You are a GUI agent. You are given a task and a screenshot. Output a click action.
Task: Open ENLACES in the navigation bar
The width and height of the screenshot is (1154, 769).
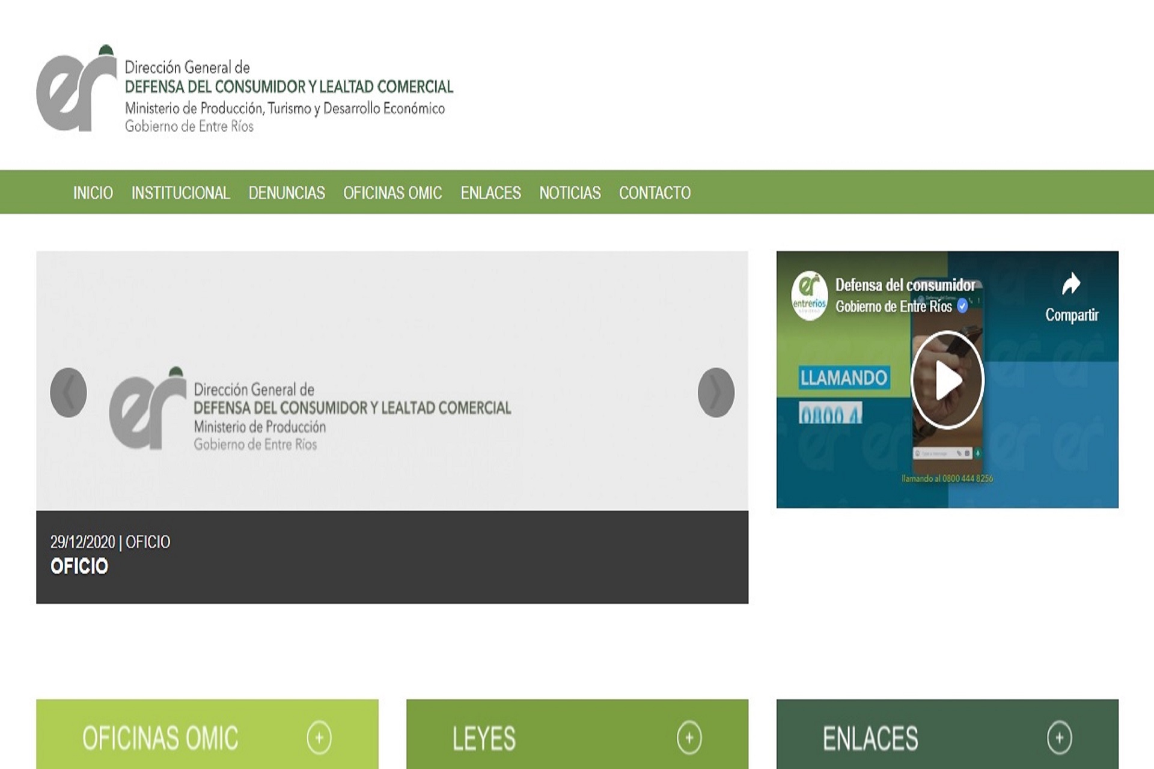490,193
